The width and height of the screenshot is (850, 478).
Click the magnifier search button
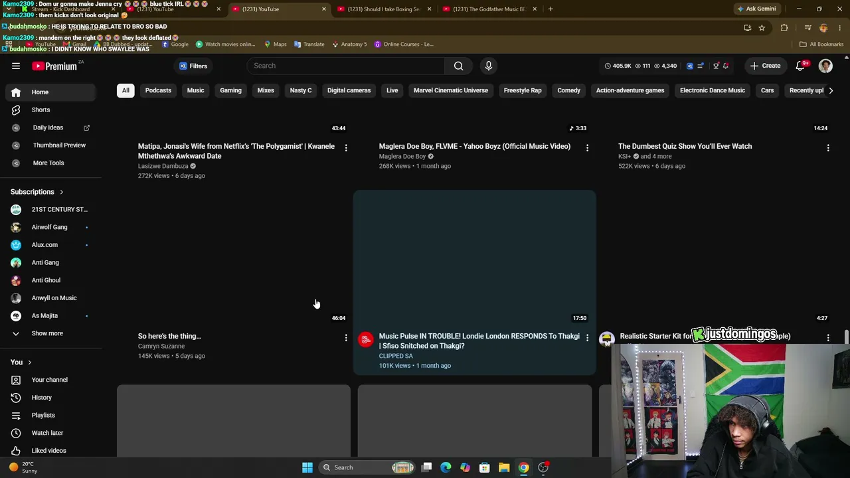458,66
